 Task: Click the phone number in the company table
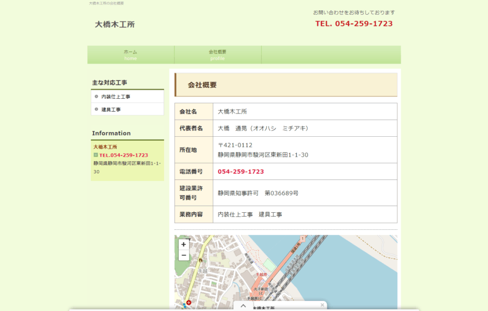[241, 171]
